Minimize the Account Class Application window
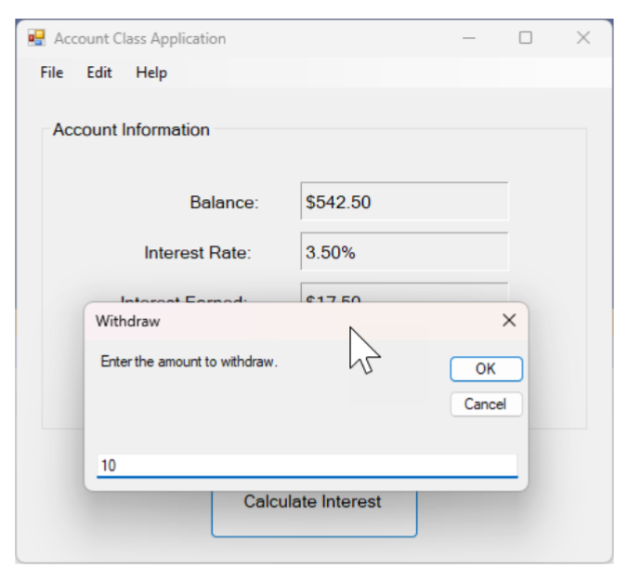Screen dimensions: 628x569 coord(469,38)
